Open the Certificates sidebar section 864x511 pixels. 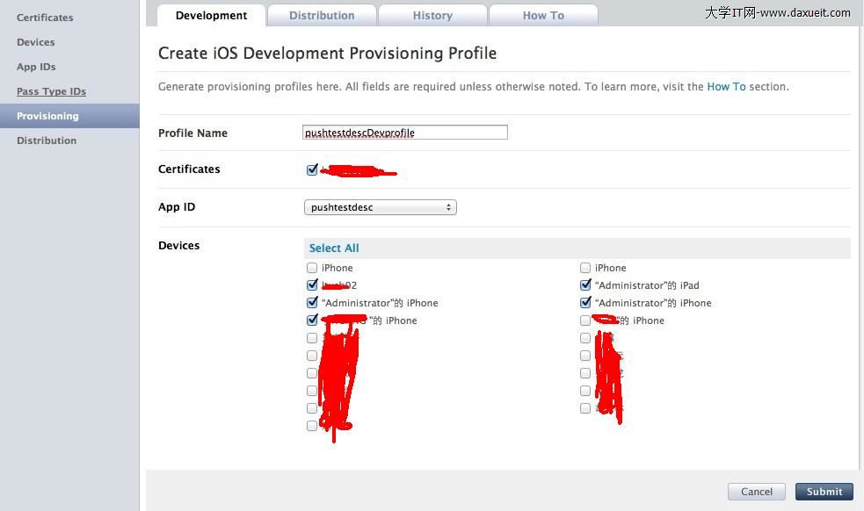(x=45, y=18)
